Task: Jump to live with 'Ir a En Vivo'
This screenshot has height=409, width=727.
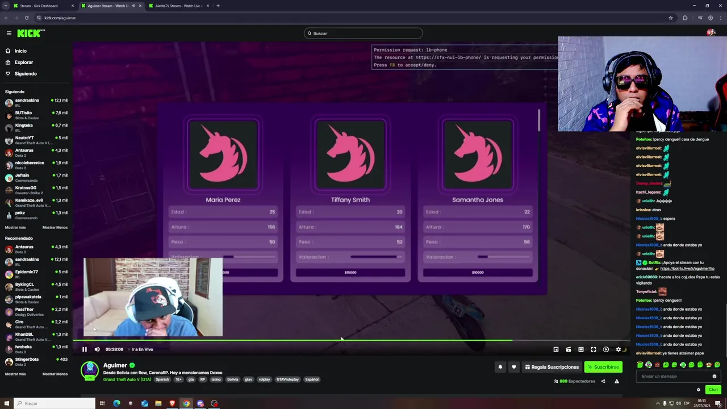Action: pos(142,349)
